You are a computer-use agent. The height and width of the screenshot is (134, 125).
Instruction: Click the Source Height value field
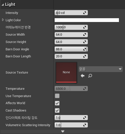pyautogui.click(x=71, y=42)
